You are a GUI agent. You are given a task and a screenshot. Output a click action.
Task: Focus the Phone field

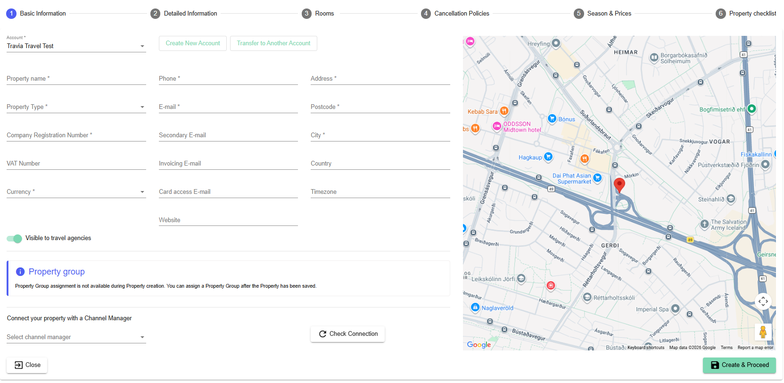pos(228,79)
